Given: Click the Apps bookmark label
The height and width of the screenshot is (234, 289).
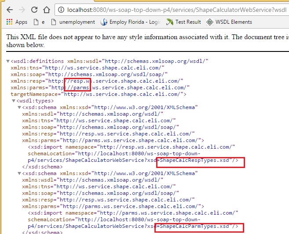Looking at the screenshot, I should pos(21,22).
